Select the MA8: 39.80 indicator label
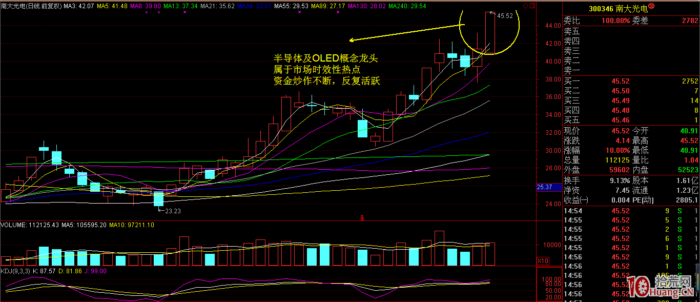 [146, 6]
